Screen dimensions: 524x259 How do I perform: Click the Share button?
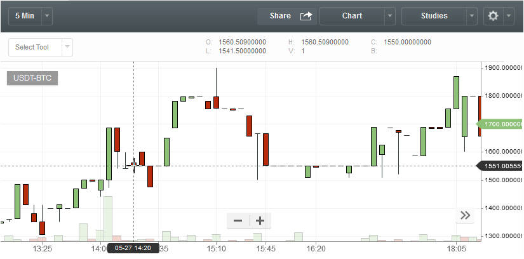286,16
